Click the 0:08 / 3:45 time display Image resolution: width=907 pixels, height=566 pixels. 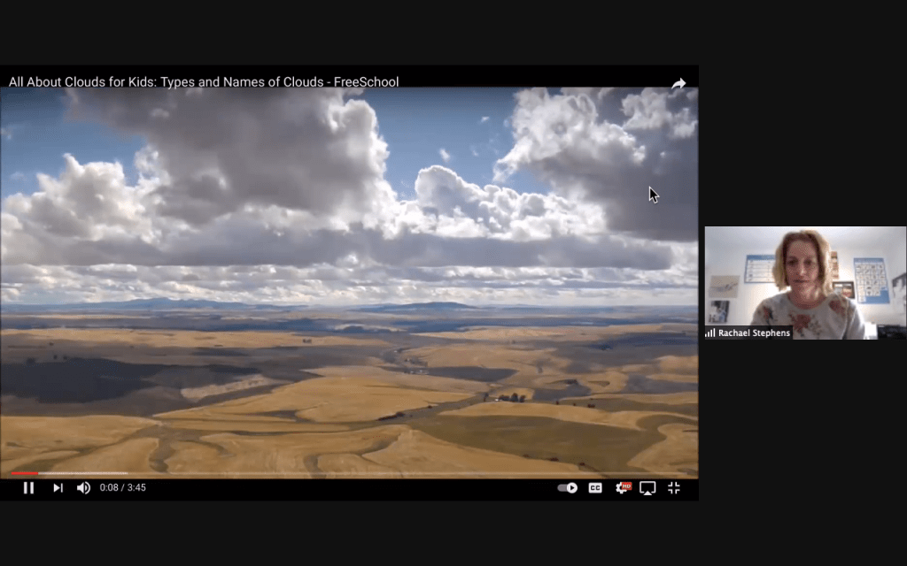point(123,487)
